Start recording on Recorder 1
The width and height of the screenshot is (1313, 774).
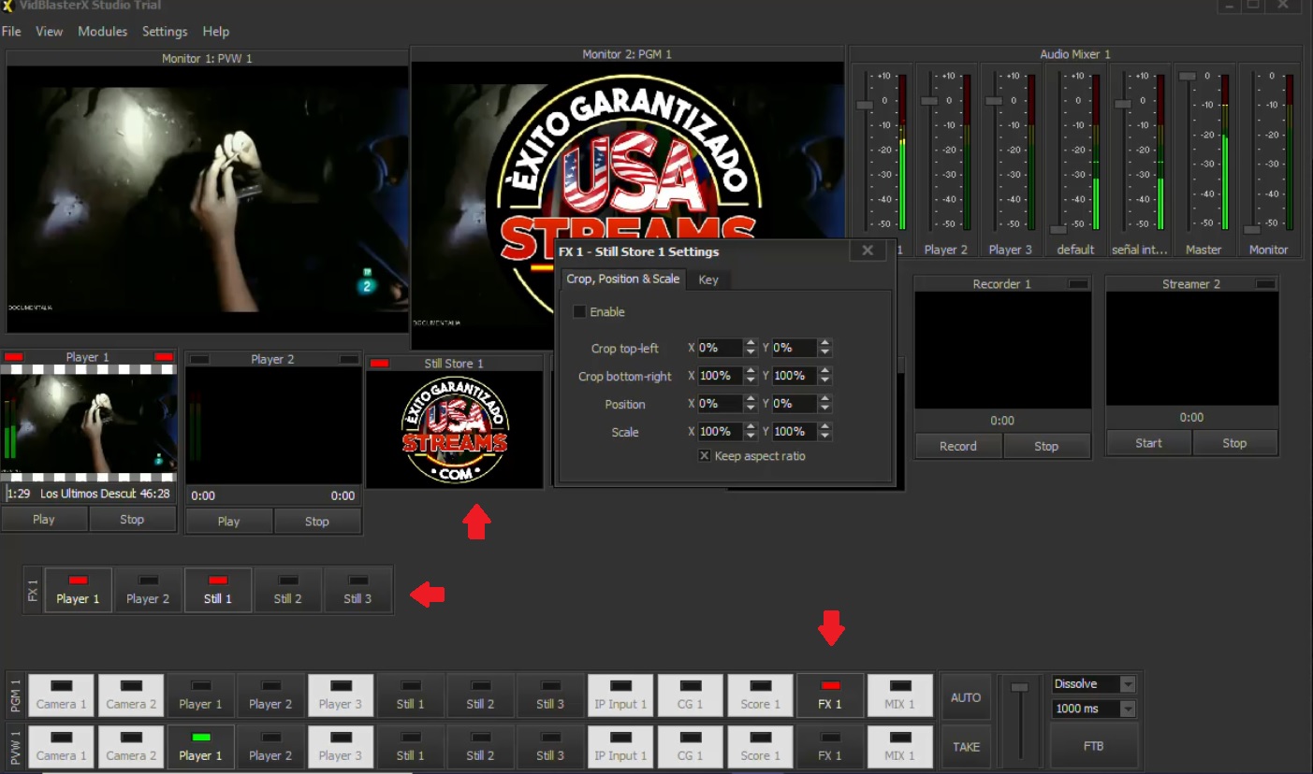[x=958, y=446]
